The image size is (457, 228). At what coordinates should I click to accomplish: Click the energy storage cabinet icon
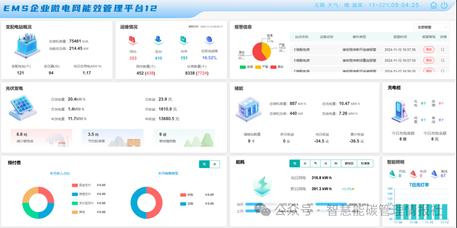(x=248, y=108)
